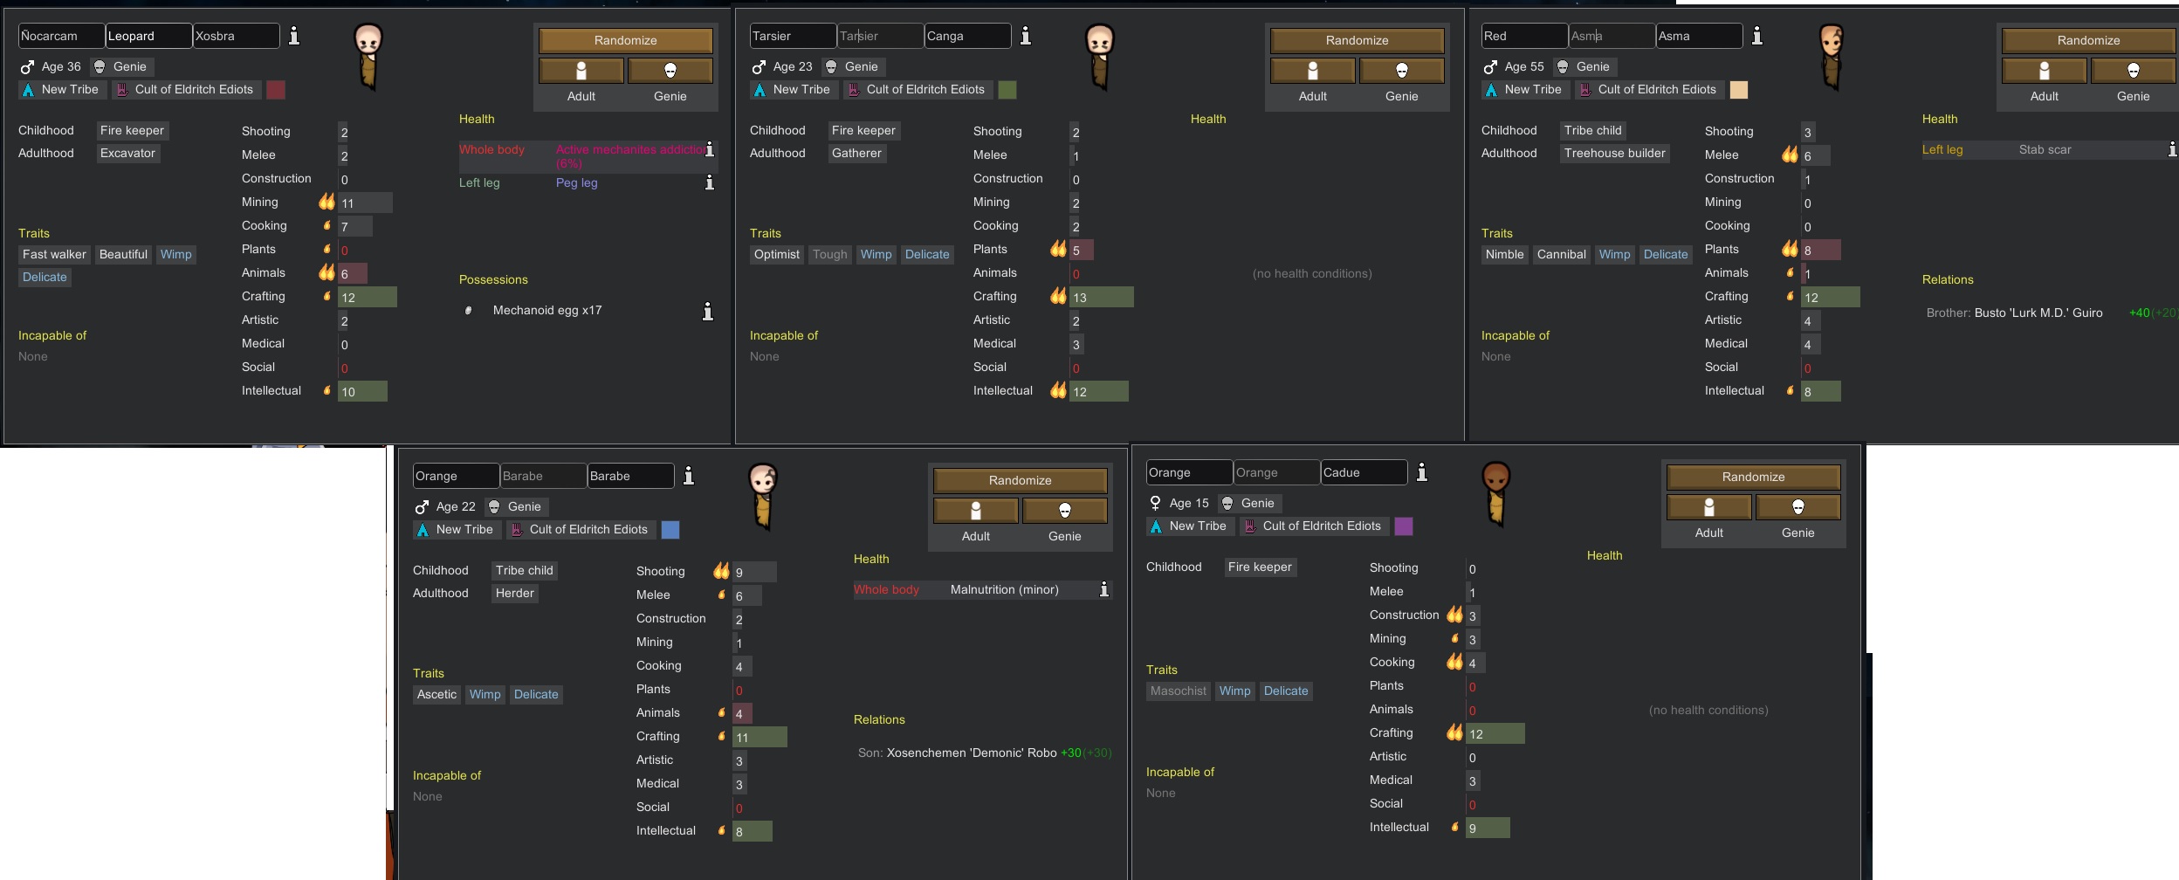2179x880 pixels.
Task: Click the Brother Busto Guiro relation
Action: click(x=2015, y=313)
